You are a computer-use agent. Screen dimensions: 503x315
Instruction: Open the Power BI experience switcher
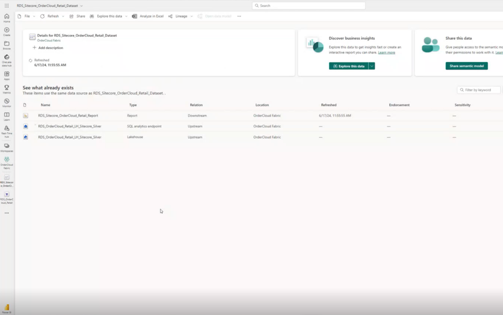coord(7,309)
